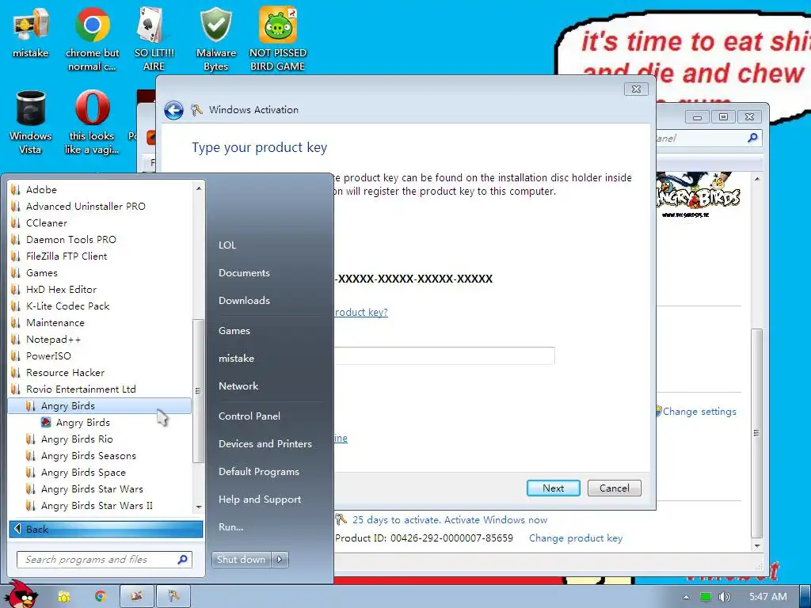Click the search magnifier in Control Panel window
This screenshot has height=608, width=811.
click(752, 138)
